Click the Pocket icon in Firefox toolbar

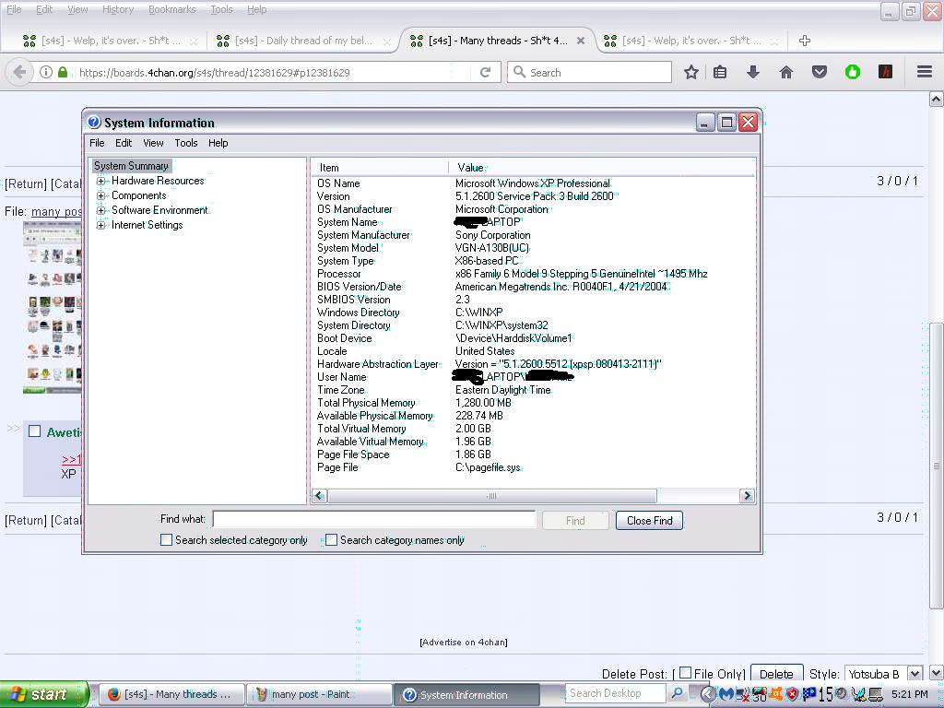pyautogui.click(x=820, y=72)
